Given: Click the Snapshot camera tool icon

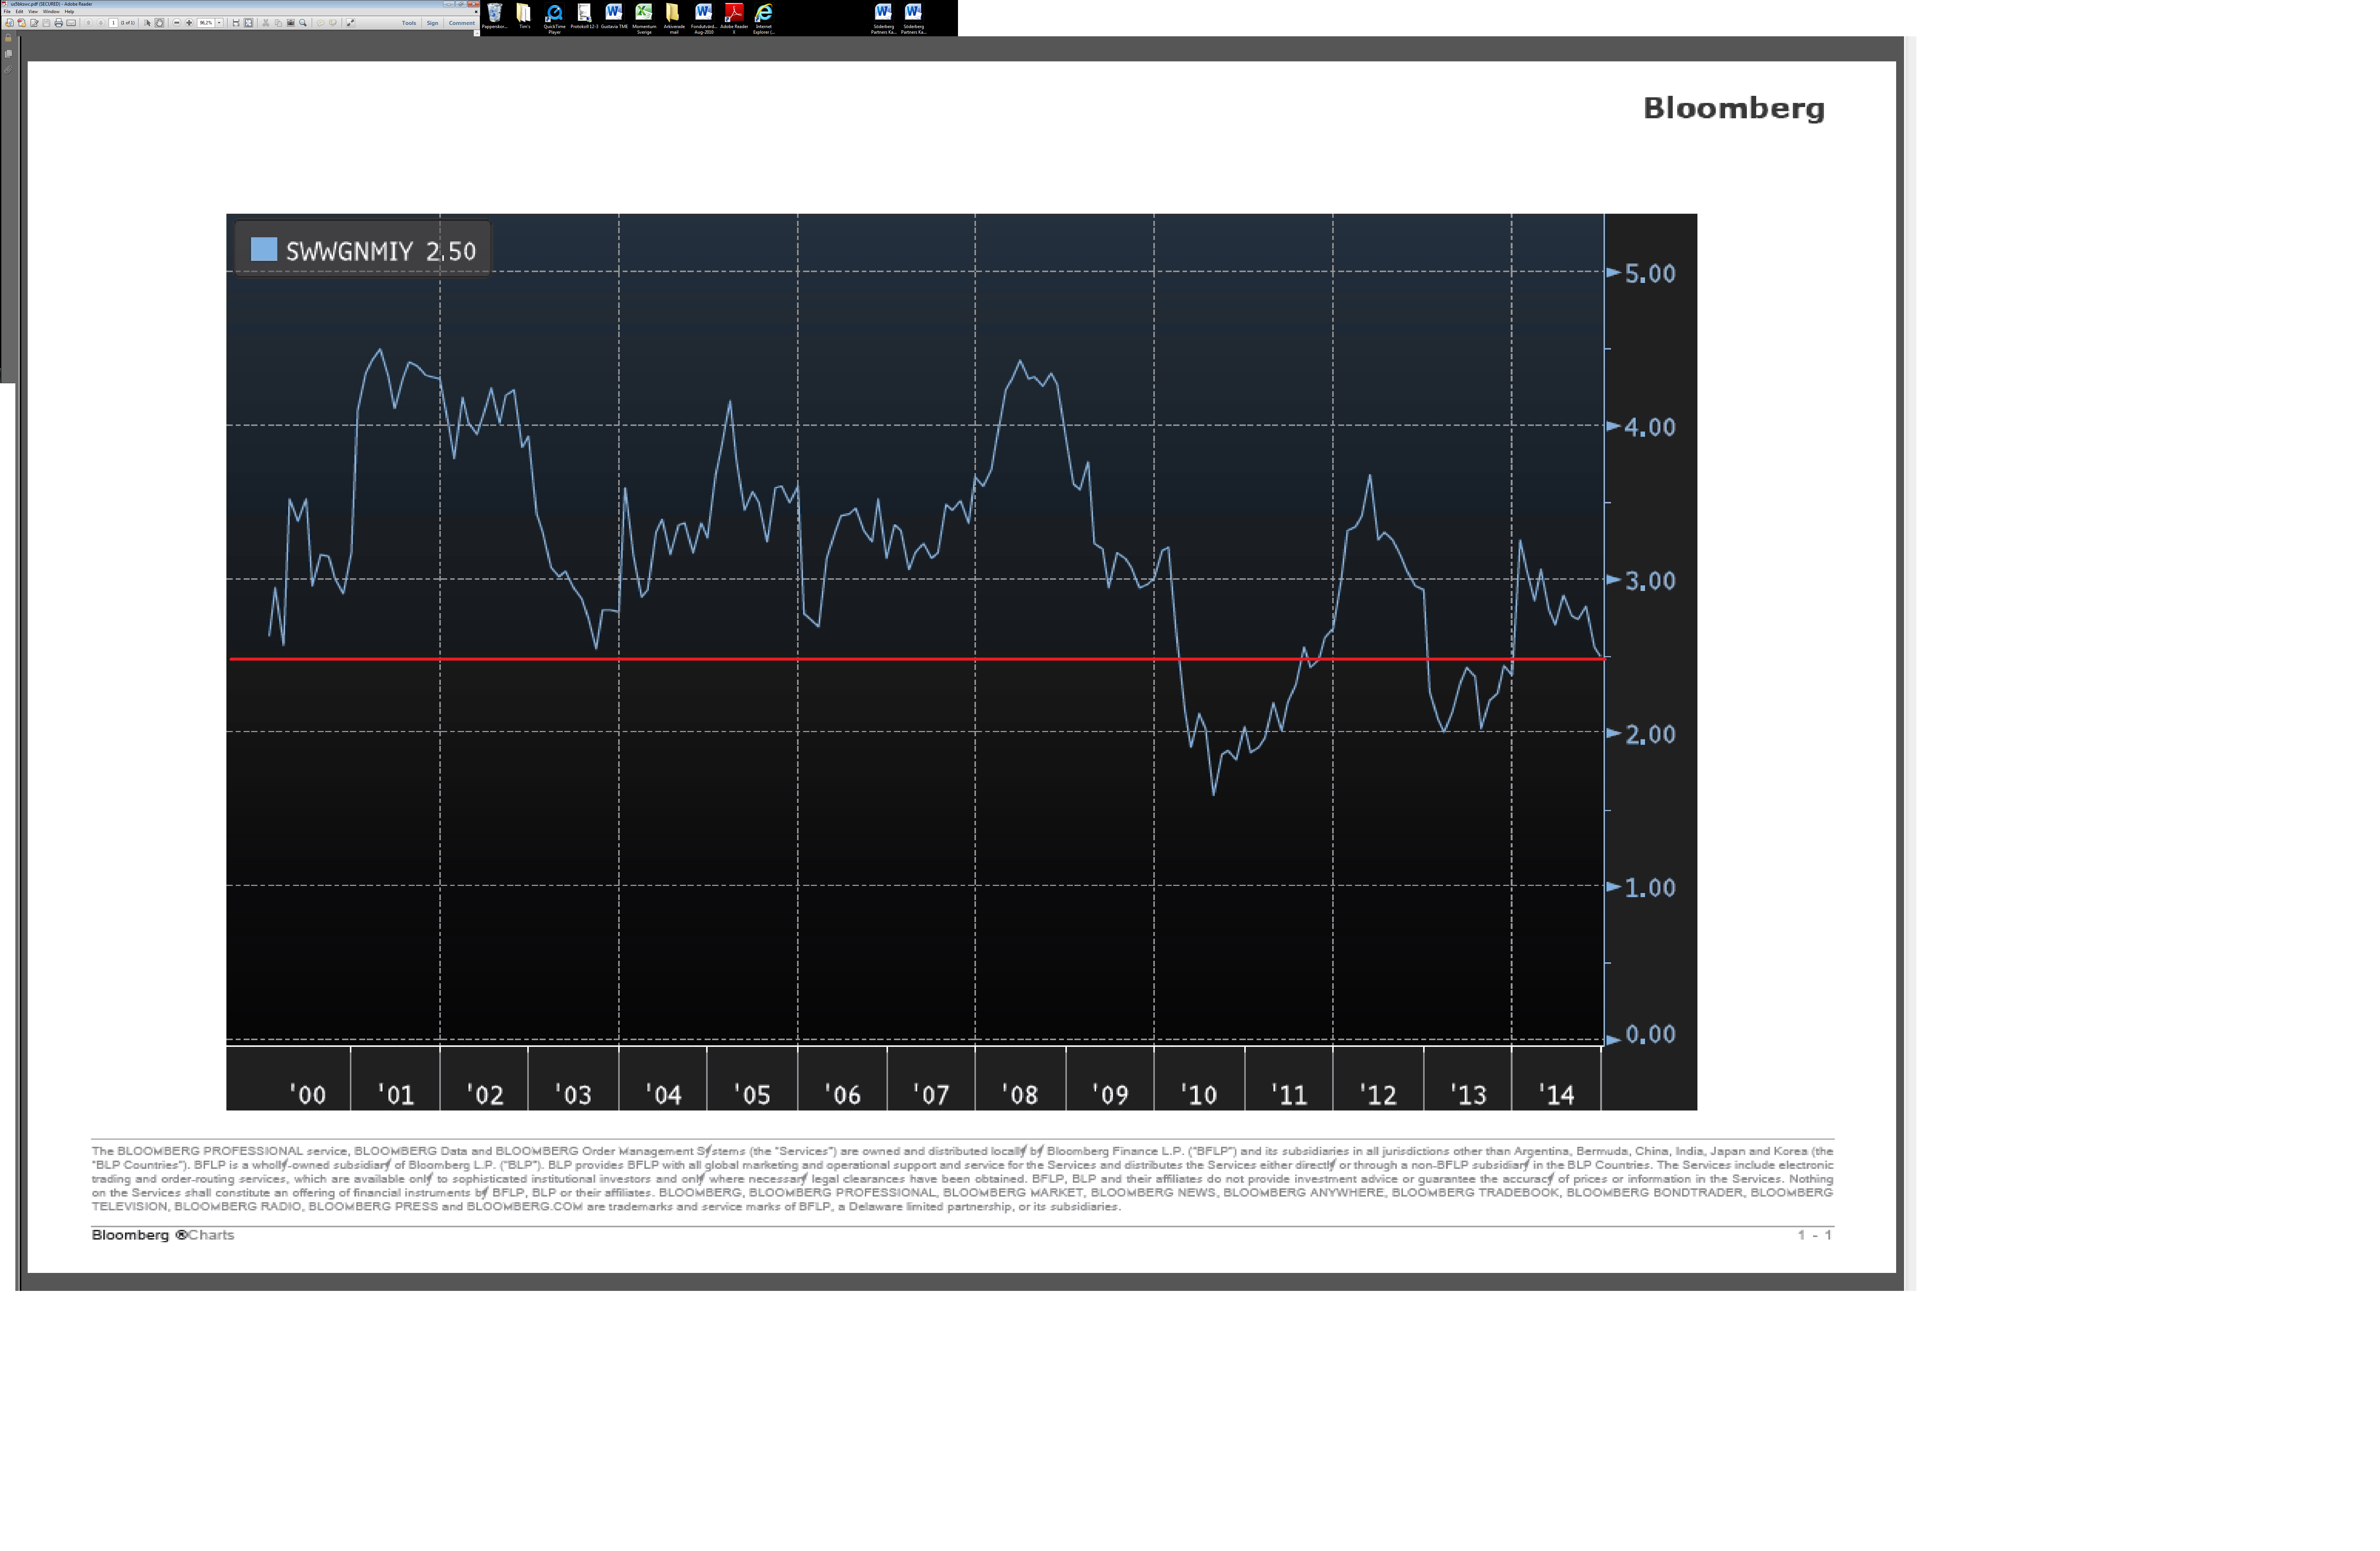Looking at the screenshot, I should (x=291, y=23).
